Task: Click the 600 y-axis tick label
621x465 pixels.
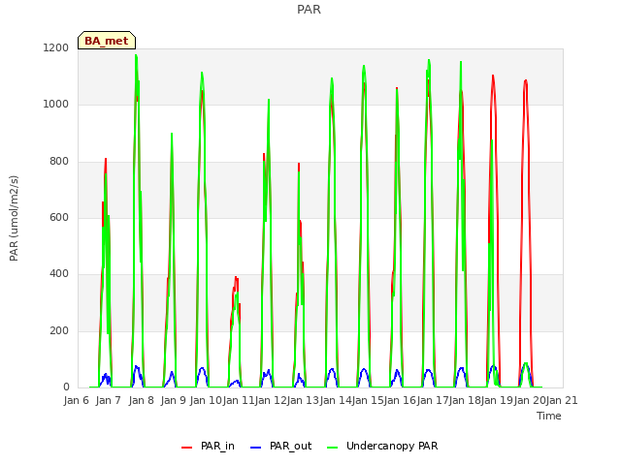Action: [x=59, y=217]
